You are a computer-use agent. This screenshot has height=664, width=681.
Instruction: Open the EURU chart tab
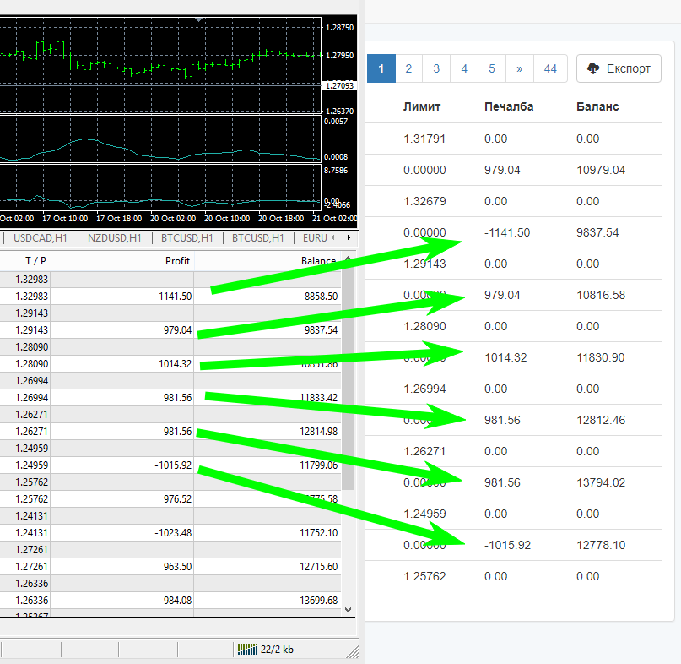point(314,238)
